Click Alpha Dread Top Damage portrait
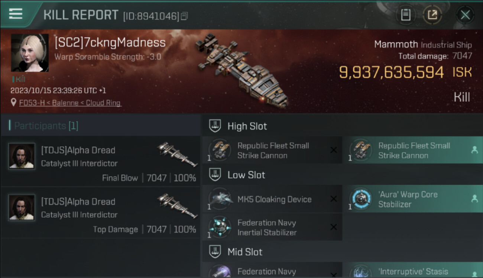 22,208
